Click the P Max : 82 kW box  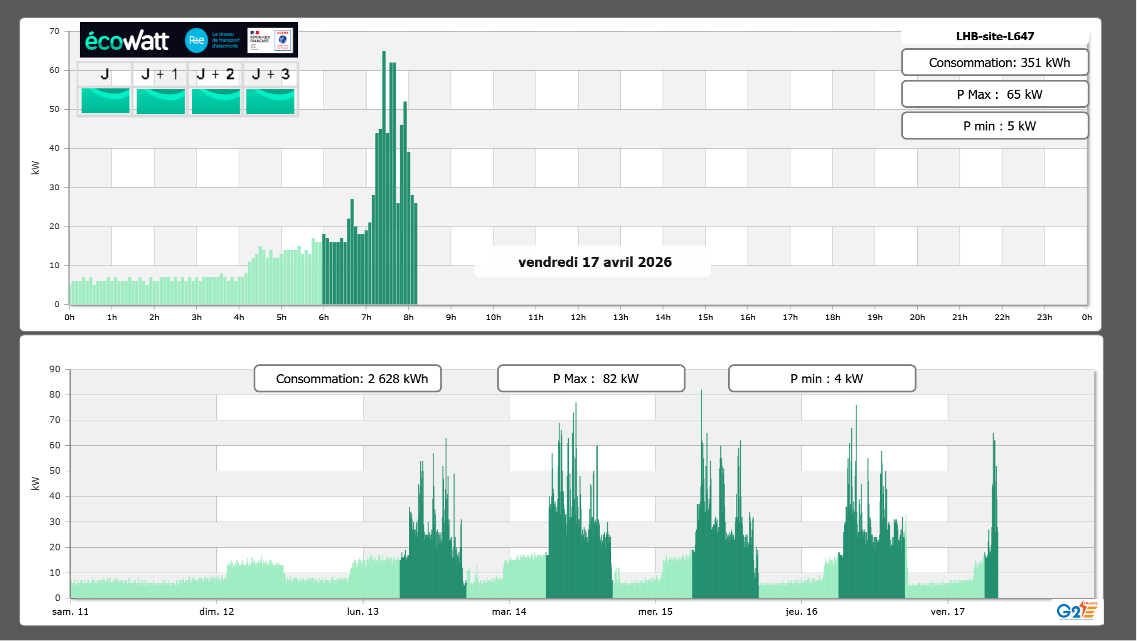pos(591,379)
